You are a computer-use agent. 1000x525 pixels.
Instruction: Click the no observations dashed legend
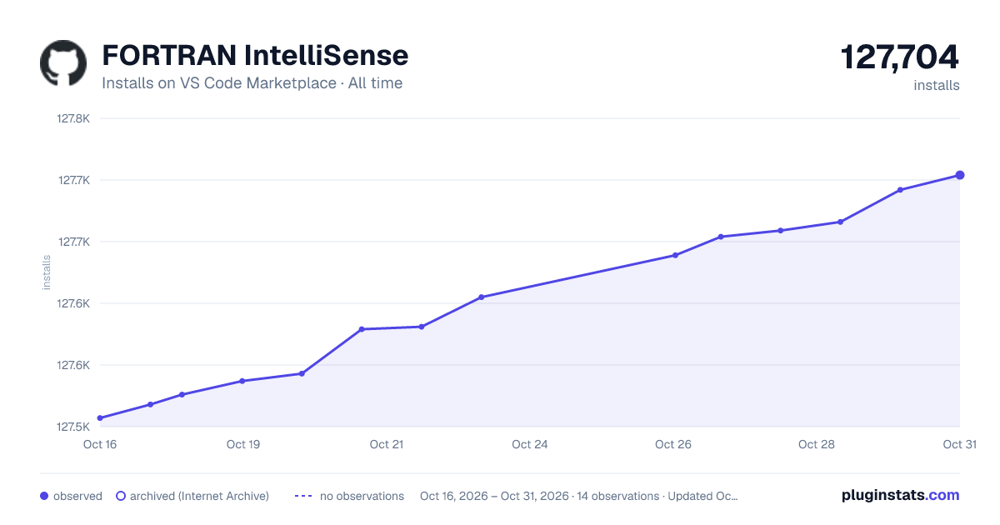click(349, 496)
